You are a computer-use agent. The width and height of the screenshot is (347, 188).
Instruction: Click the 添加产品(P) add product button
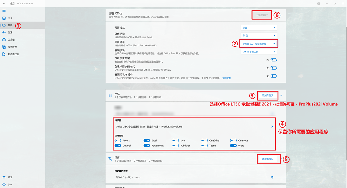pyautogui.click(x=267, y=95)
